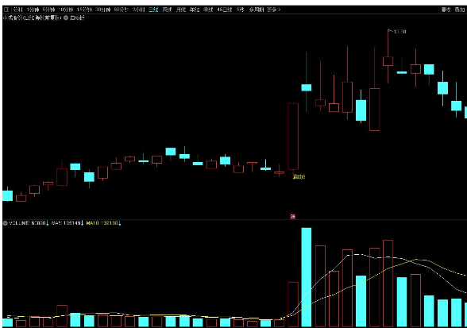Click the cyan arrow after the VOLUME value

coord(48,223)
